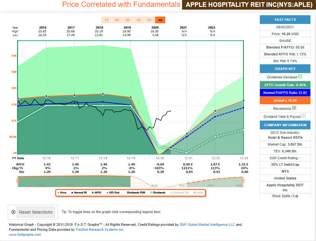Image resolution: width=316 pixels, height=241 pixels.
Task: Select the All time range tab
Action: click(160, 20)
